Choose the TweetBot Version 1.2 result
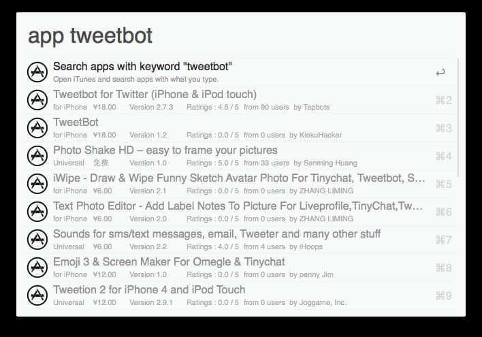The width and height of the screenshot is (482, 337). click(239, 128)
